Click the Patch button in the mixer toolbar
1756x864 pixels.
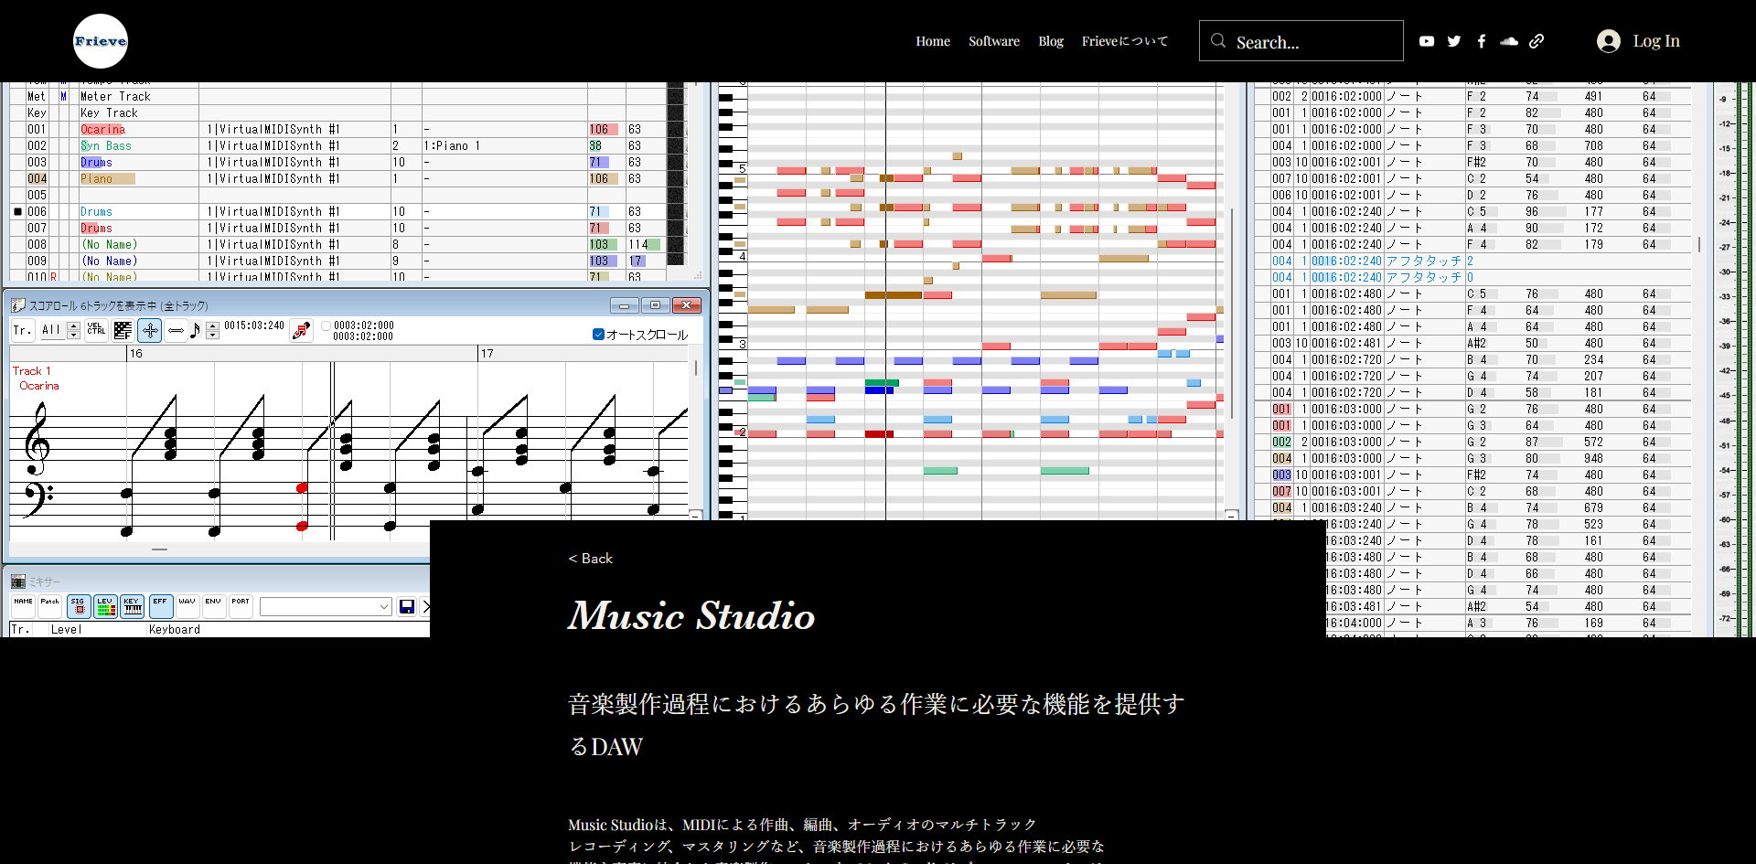pyautogui.click(x=49, y=606)
